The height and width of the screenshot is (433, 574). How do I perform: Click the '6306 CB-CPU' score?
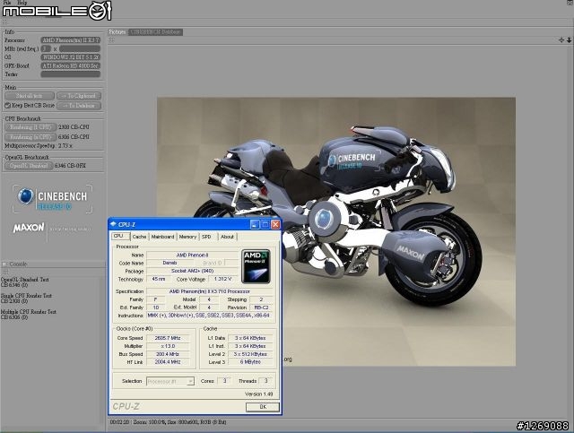click(x=74, y=137)
